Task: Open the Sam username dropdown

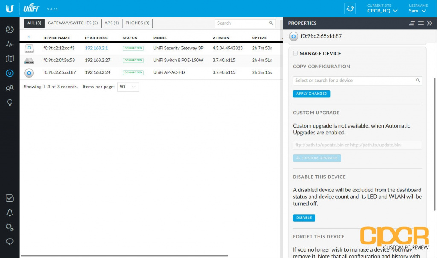Action: point(417,11)
